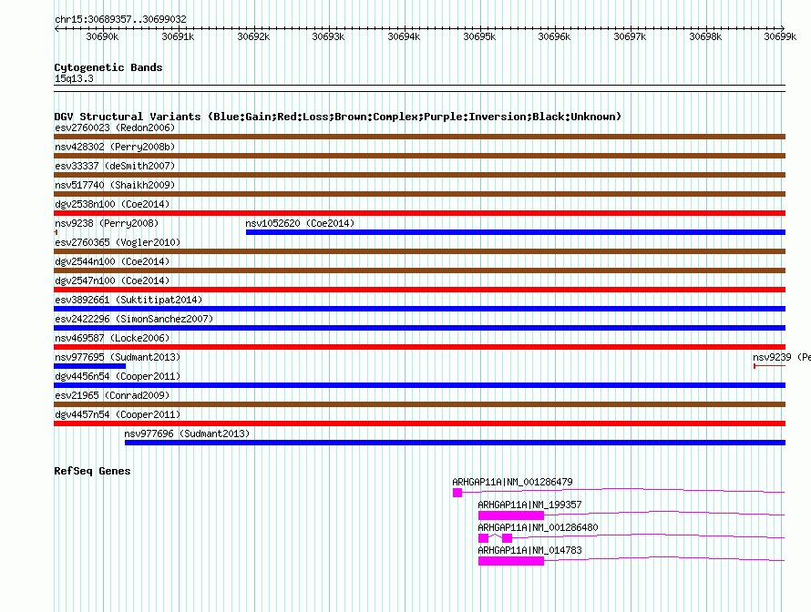The height and width of the screenshot is (612, 811).
Task: Click the red loss bar under dgv2538n100
Action: point(419,213)
